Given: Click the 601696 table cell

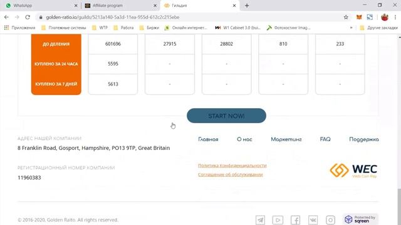Looking at the screenshot, I should [x=113, y=44].
